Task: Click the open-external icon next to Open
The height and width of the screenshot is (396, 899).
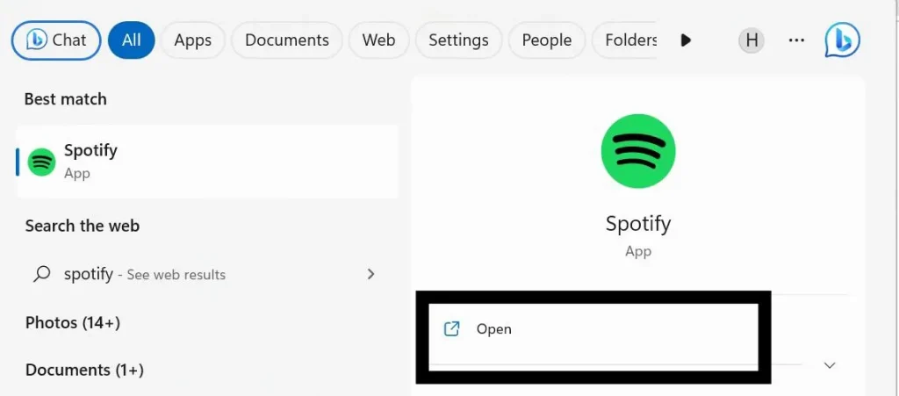Action: [452, 329]
